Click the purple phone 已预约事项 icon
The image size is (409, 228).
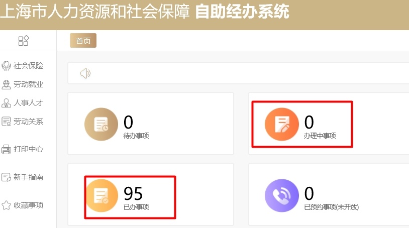[282, 196]
